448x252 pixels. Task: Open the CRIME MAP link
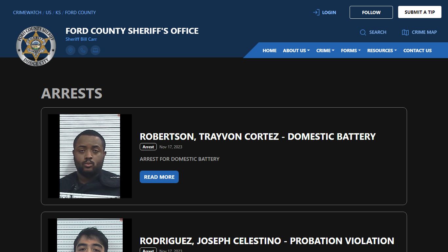(x=424, y=32)
